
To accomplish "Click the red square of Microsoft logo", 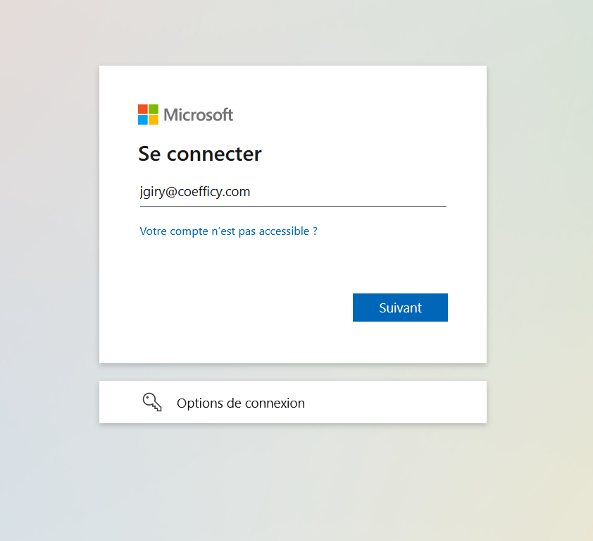I will (143, 109).
